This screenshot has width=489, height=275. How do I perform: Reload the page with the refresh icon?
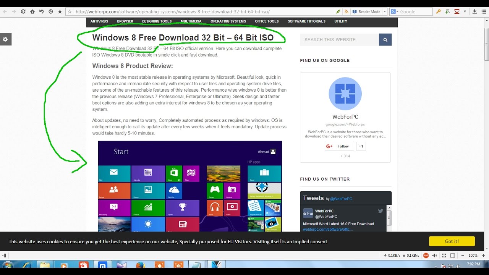tap(23, 12)
